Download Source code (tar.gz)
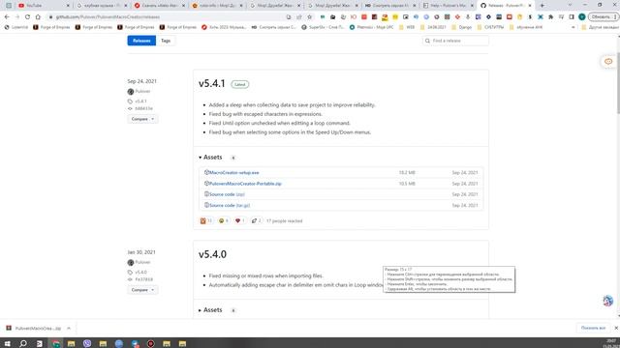This screenshot has height=348, width=620. (x=230, y=206)
